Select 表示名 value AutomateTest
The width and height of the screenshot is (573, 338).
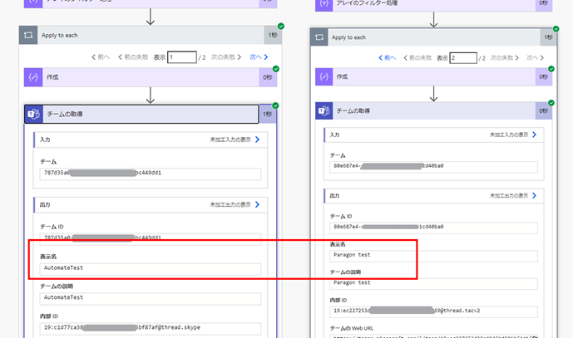[x=151, y=269]
